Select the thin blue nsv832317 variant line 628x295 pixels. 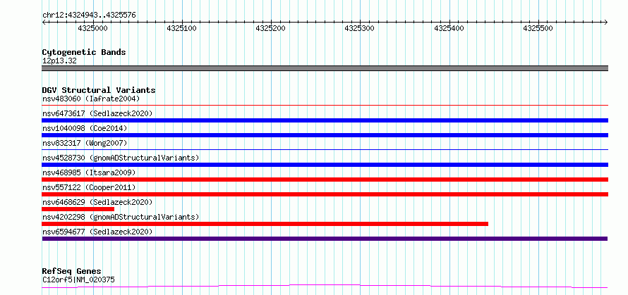click(x=325, y=149)
